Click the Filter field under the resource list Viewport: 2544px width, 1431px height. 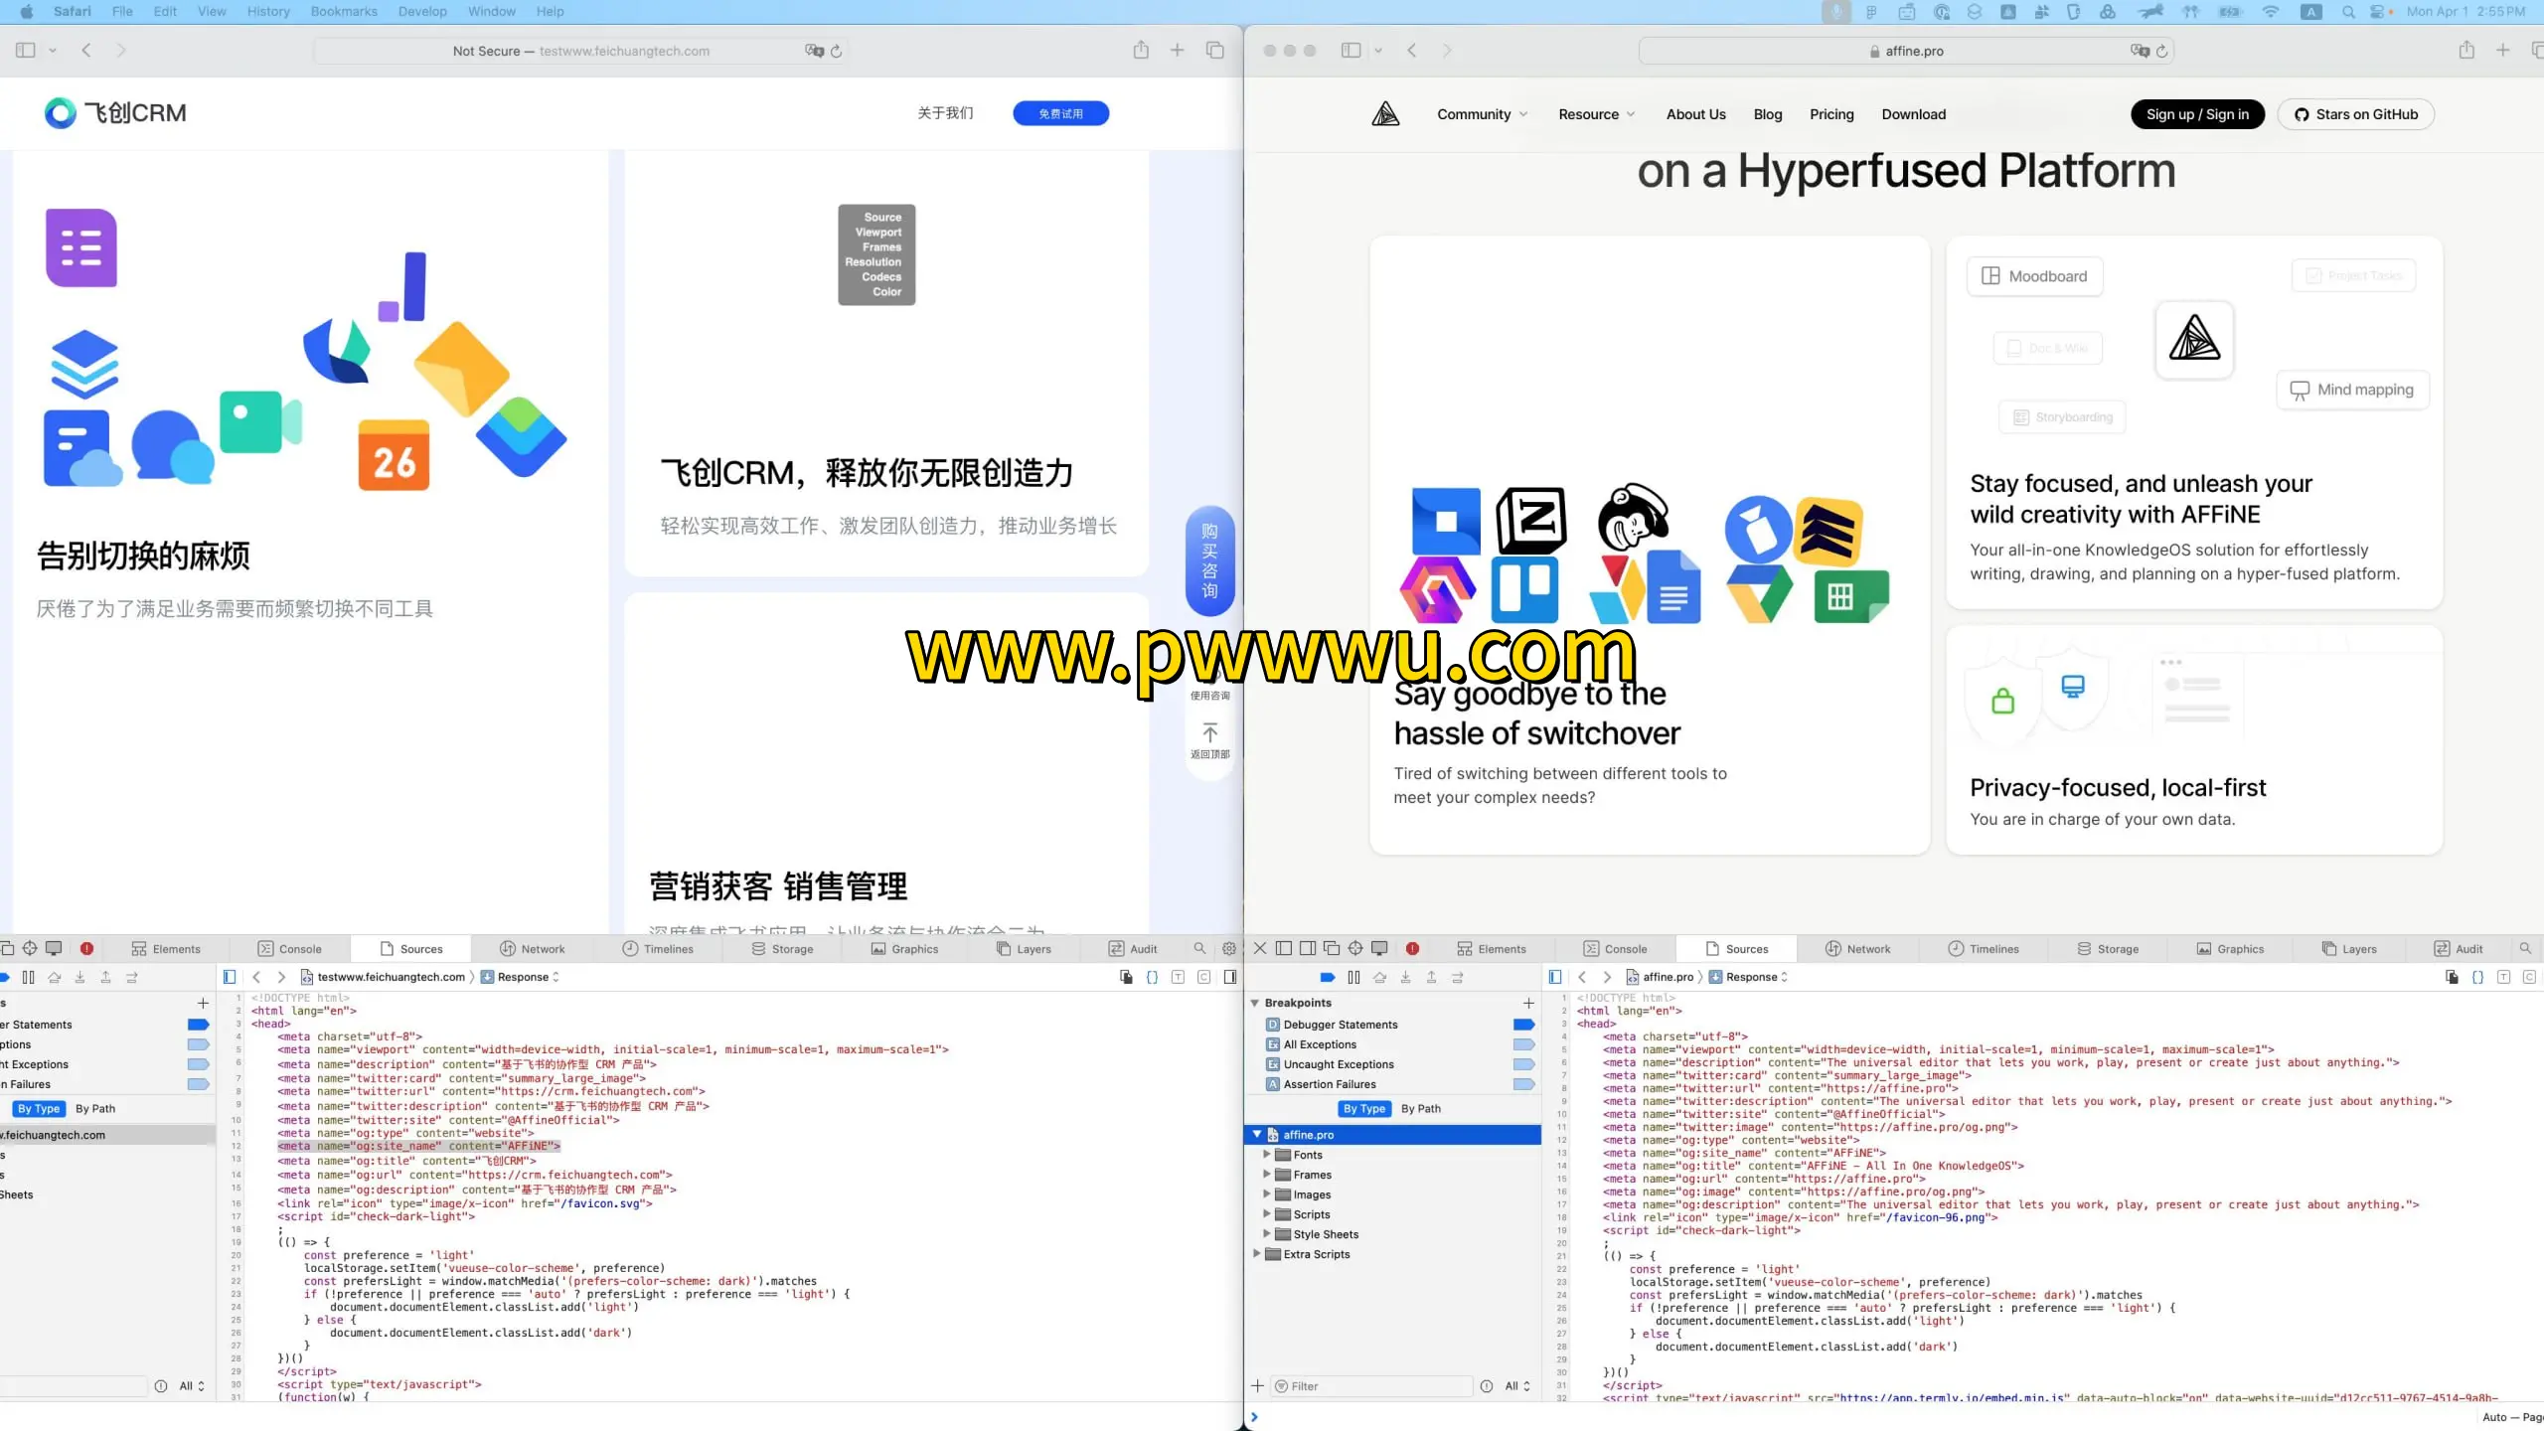coord(1371,1385)
